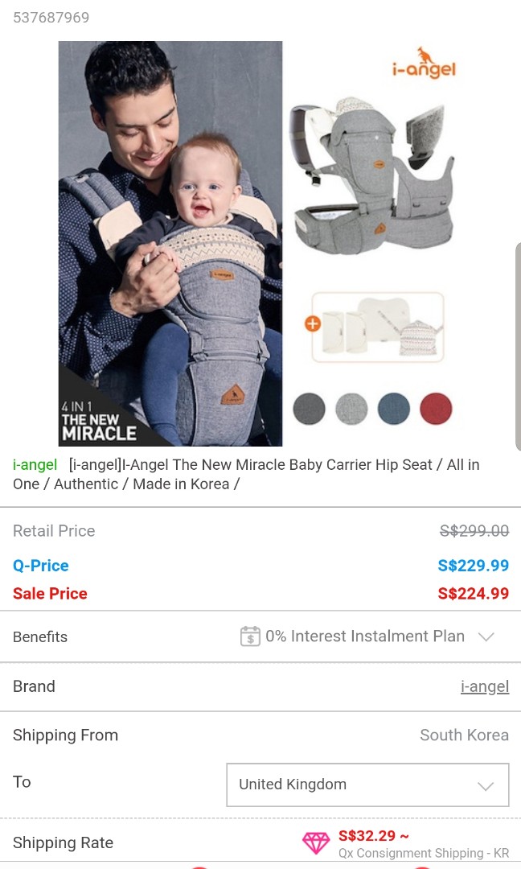
Task: Select the red color swatch
Action: (x=437, y=409)
